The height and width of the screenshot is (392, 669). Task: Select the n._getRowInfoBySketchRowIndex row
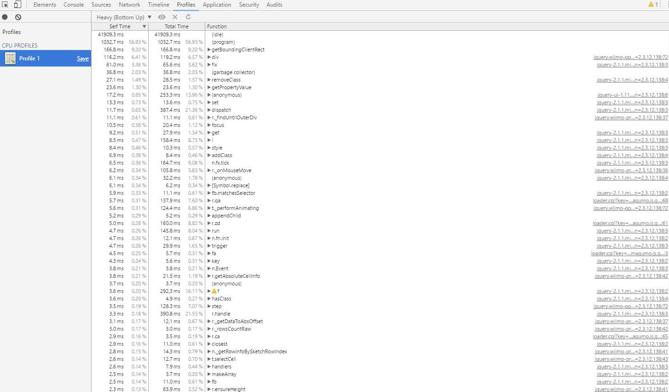pyautogui.click(x=380, y=351)
